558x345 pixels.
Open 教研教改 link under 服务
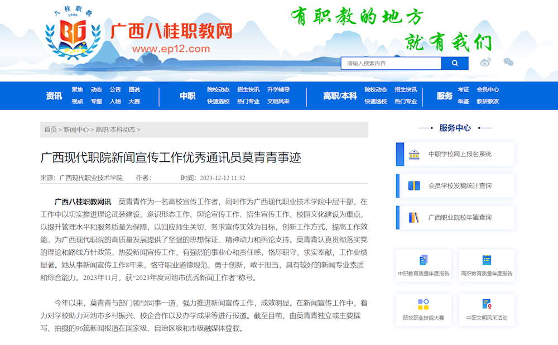click(x=488, y=102)
